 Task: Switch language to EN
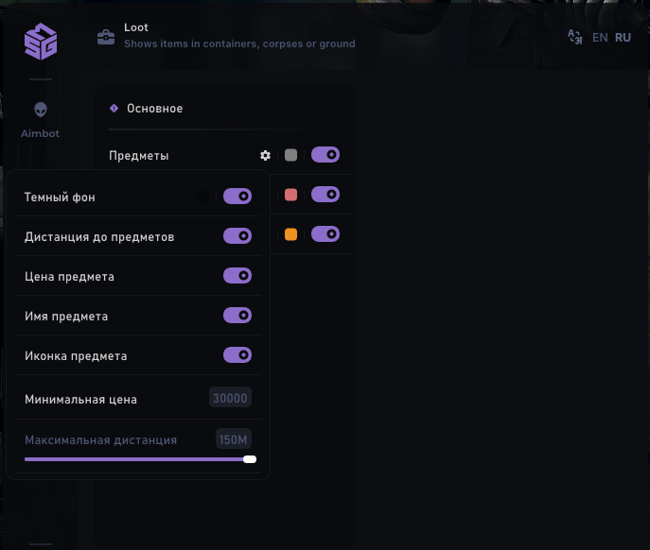tap(600, 38)
